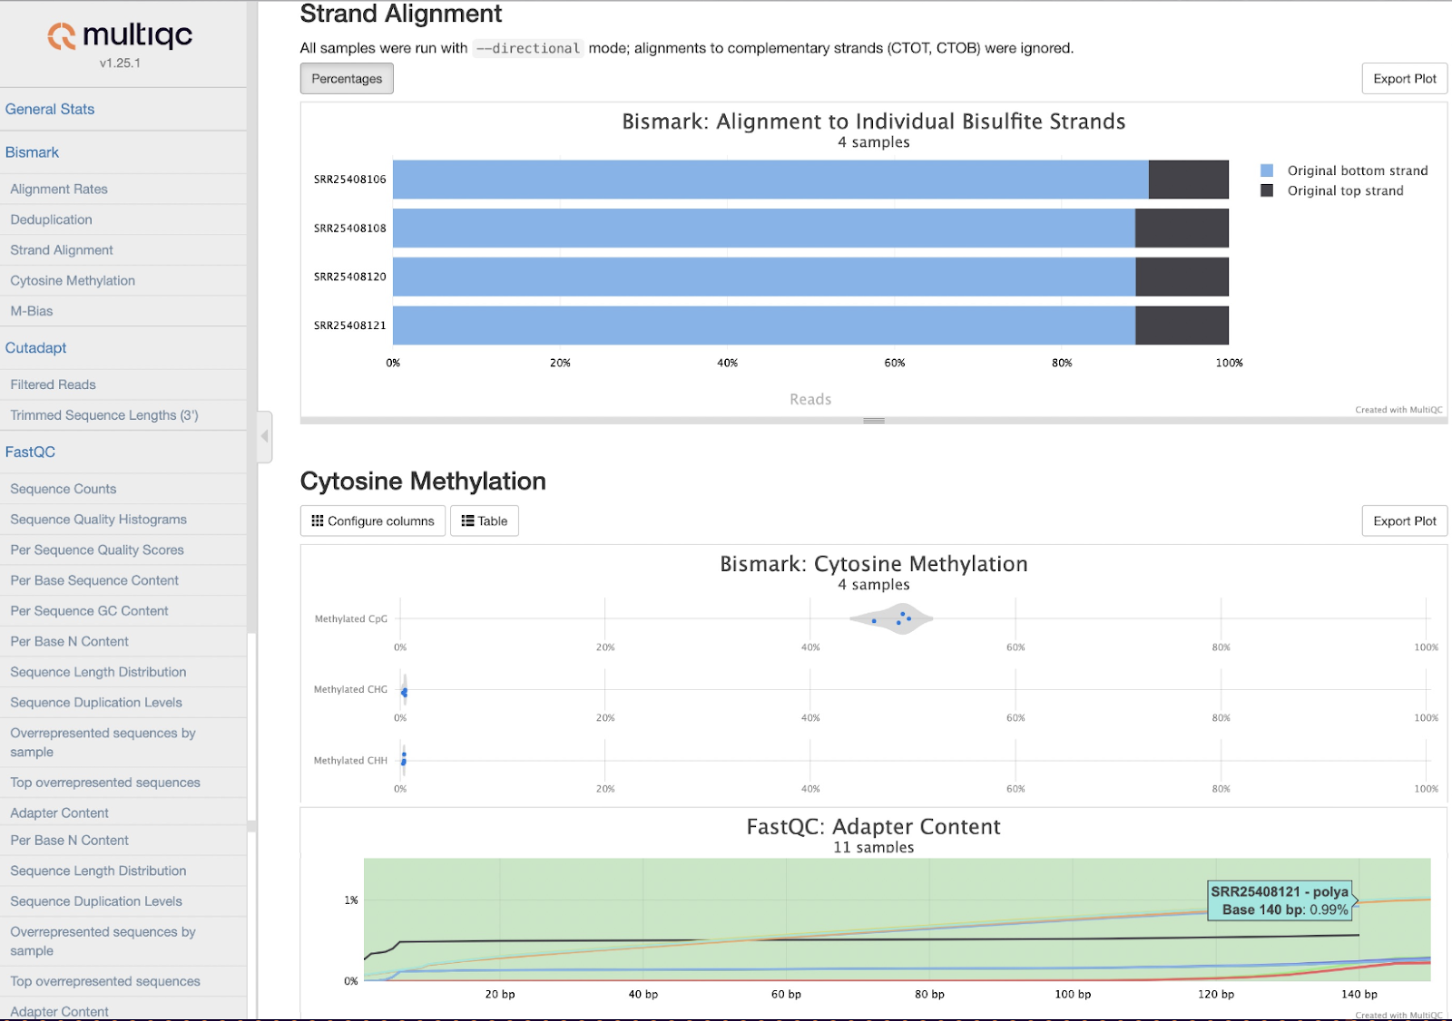Click the grid icon on Configure columns
The height and width of the screenshot is (1021, 1452).
coord(317,520)
